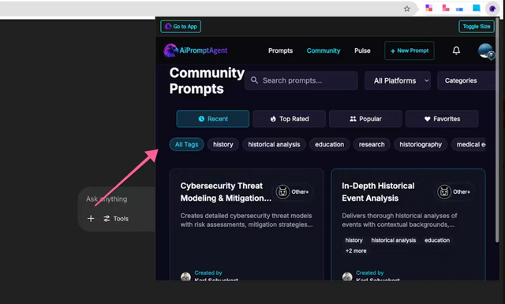The height and width of the screenshot is (304, 505).
Task: Open the Prompts nav item
Action: 281,50
